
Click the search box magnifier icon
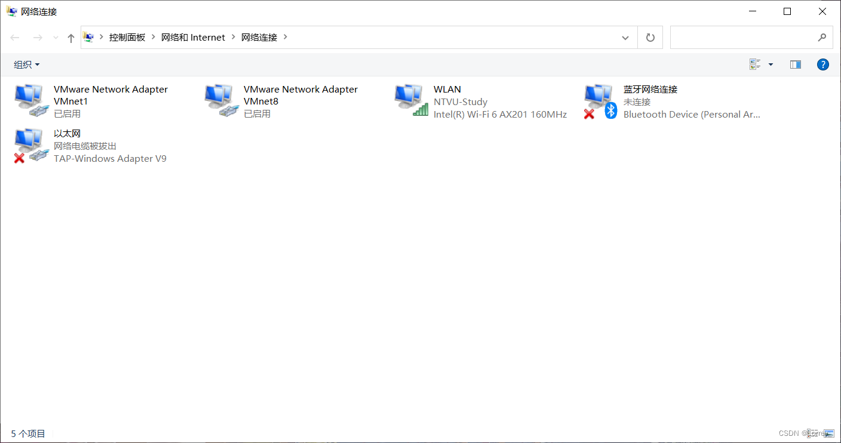tap(822, 37)
